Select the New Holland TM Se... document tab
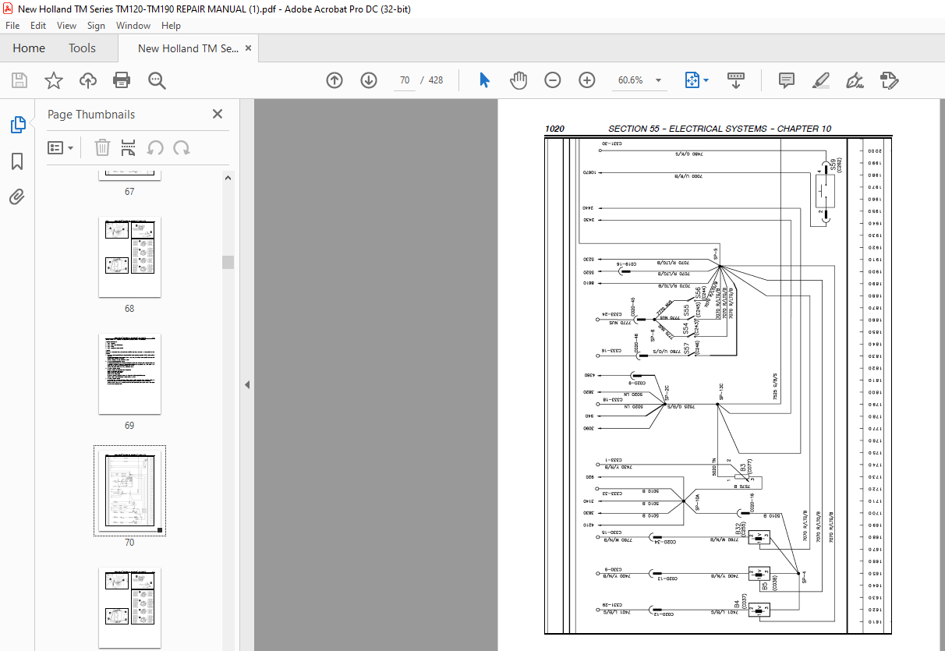The image size is (945, 651). pyautogui.click(x=188, y=48)
